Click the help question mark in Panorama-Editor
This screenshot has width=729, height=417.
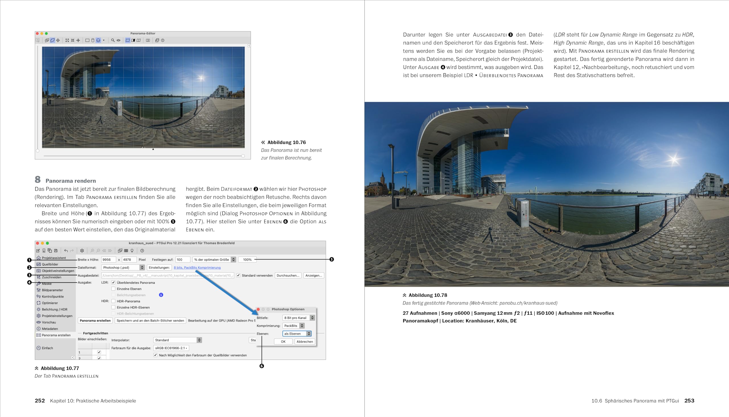point(163,40)
